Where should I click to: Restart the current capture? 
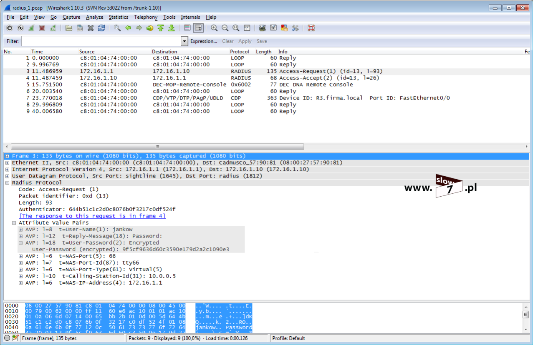tap(53, 28)
